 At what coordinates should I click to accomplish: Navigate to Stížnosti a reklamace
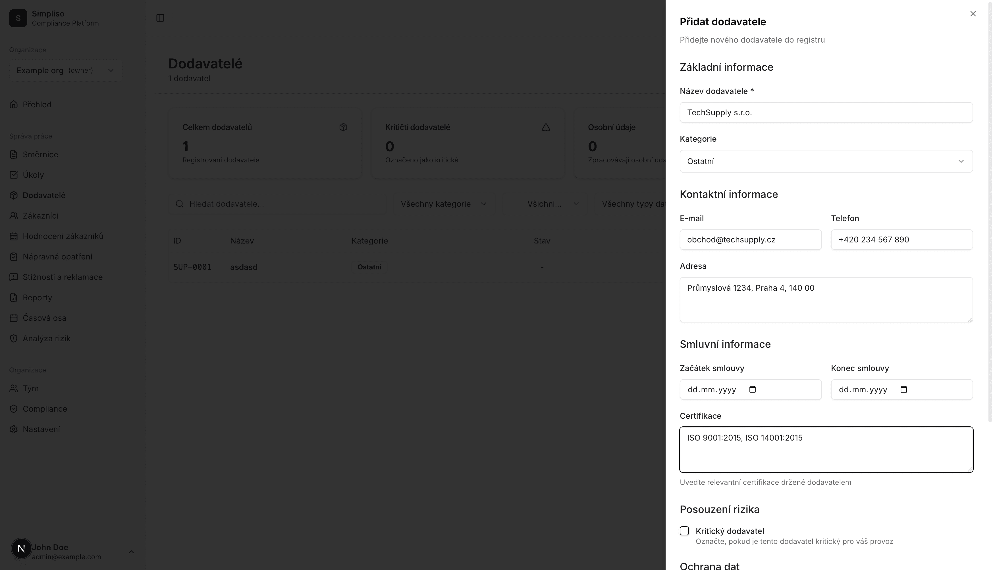(62, 277)
